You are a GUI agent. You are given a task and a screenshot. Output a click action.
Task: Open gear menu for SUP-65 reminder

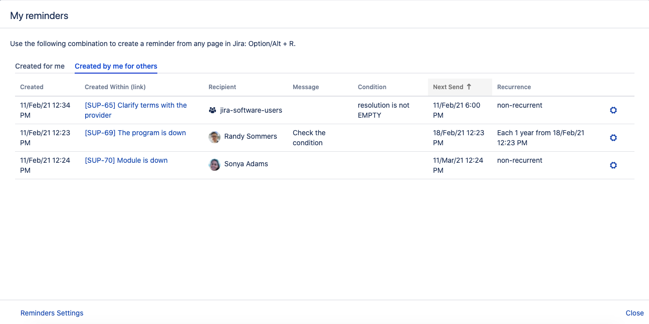point(613,110)
